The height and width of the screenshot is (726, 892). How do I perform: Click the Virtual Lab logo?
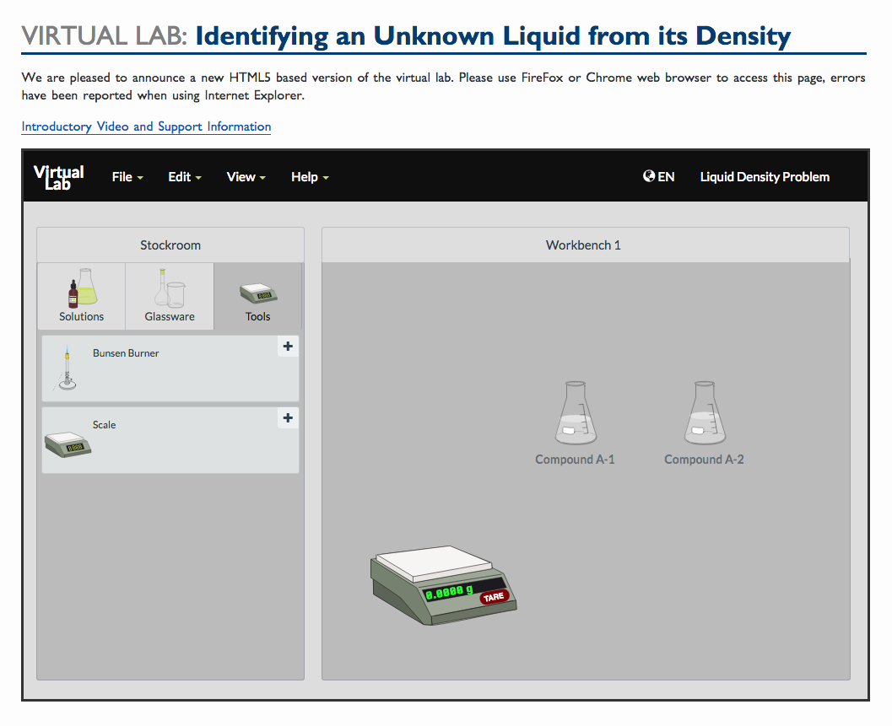coord(58,175)
